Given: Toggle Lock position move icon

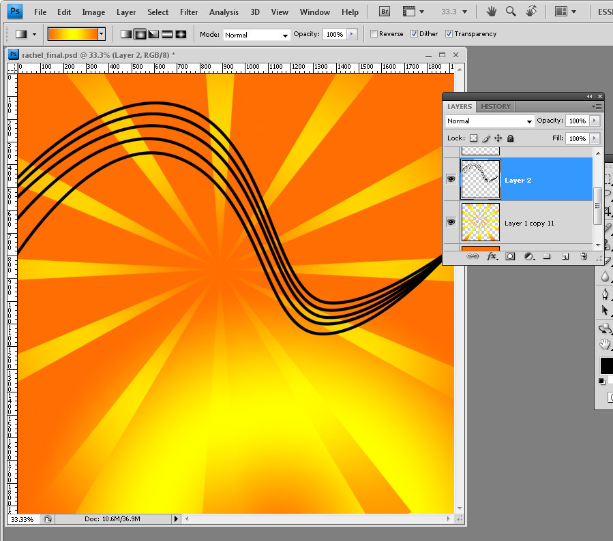Looking at the screenshot, I should [498, 138].
